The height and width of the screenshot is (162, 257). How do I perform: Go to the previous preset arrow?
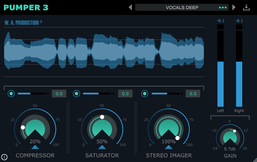[130, 7]
